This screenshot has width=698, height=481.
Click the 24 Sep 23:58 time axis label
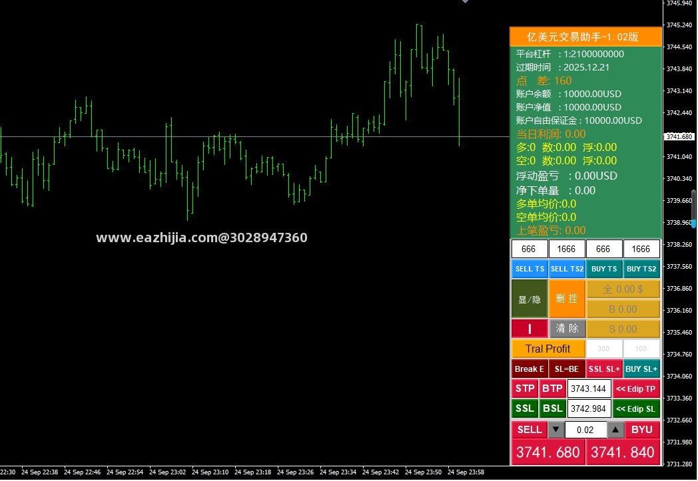[466, 472]
